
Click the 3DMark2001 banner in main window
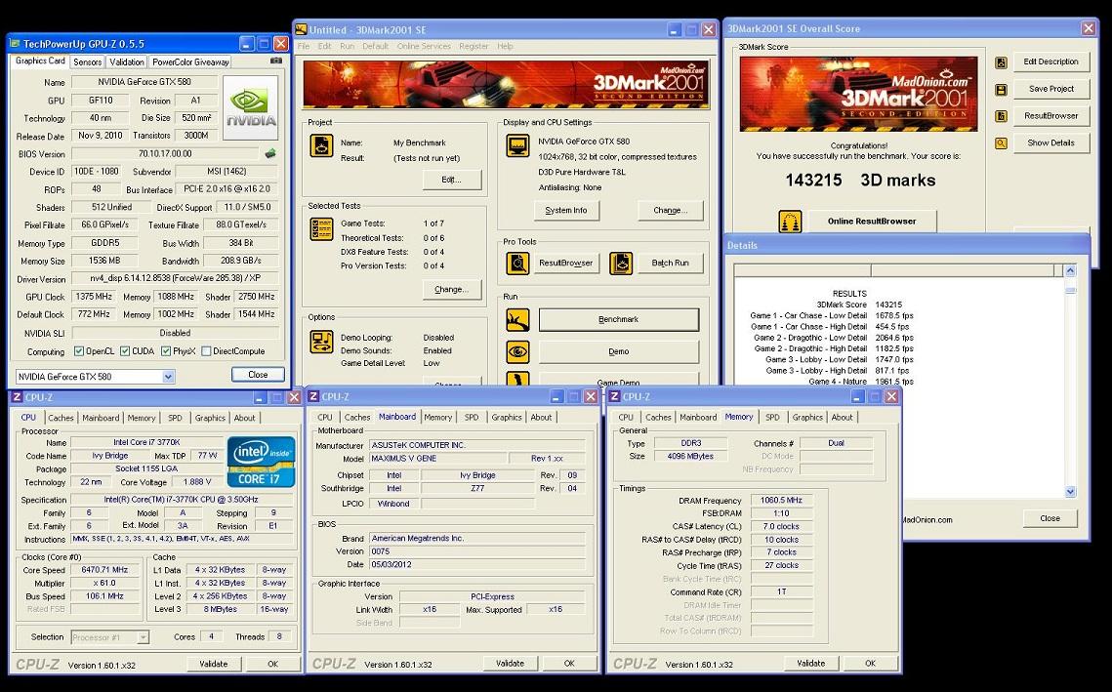(x=507, y=84)
